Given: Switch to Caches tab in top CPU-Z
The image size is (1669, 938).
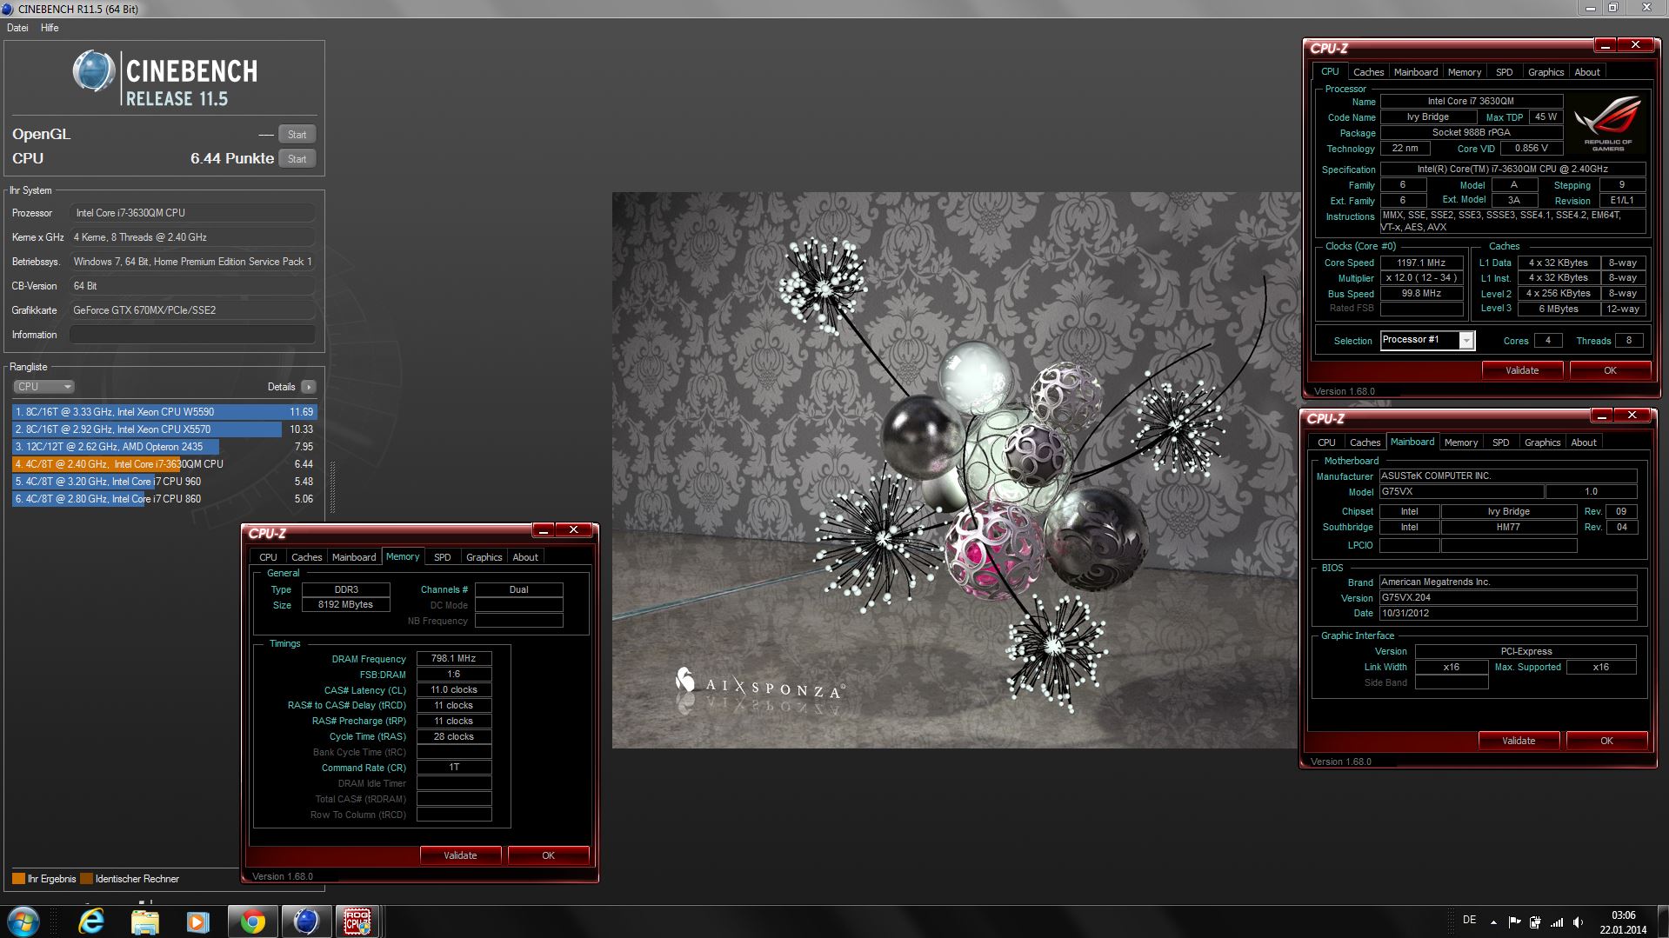Looking at the screenshot, I should tap(1368, 72).
